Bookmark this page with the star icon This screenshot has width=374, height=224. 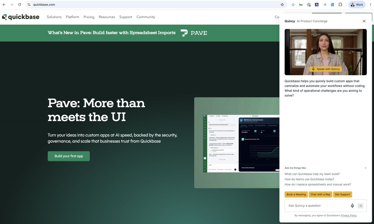click(x=282, y=5)
